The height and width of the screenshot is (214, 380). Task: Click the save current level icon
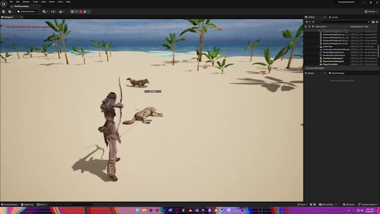click(x=4, y=12)
